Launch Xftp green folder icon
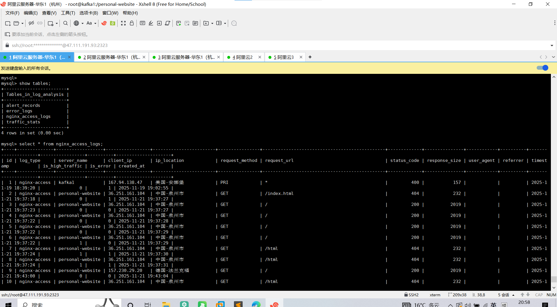 (113, 23)
